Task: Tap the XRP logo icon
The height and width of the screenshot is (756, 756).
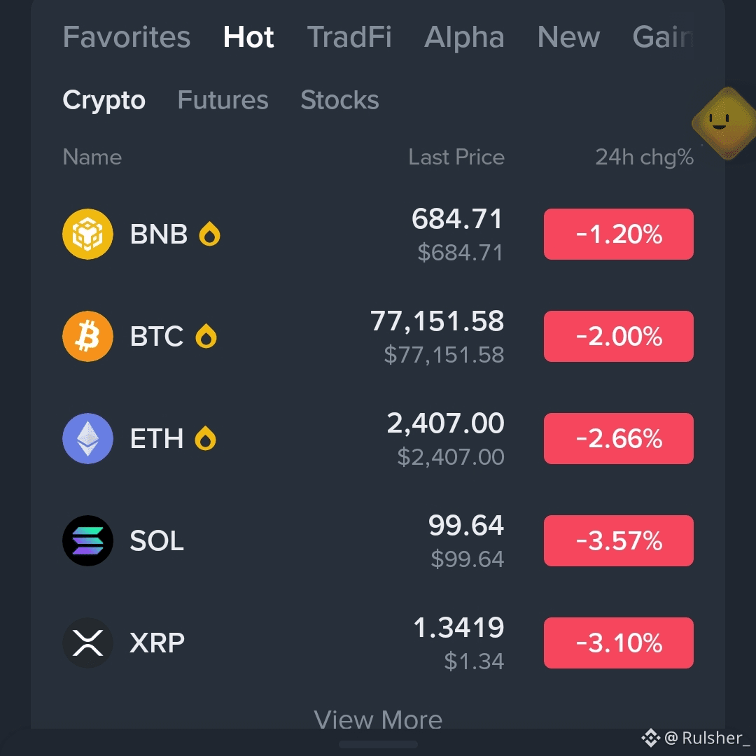Action: 87,643
